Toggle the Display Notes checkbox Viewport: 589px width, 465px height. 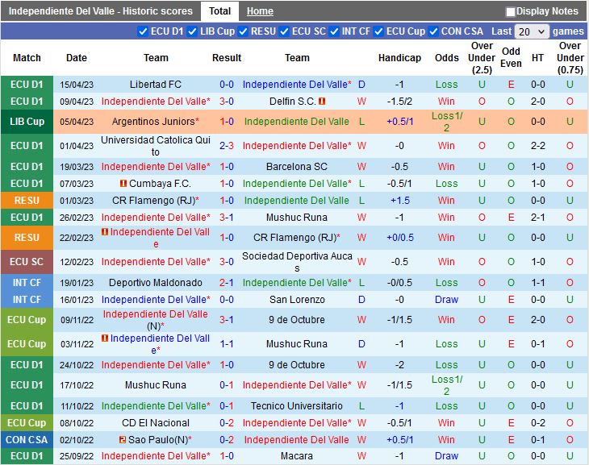510,12
